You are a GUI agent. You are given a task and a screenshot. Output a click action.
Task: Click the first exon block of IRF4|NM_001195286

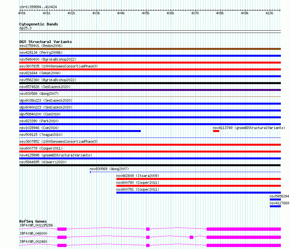click(62, 229)
